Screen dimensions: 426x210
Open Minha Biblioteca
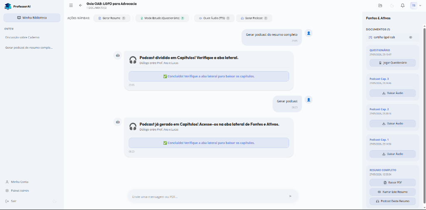32,17
